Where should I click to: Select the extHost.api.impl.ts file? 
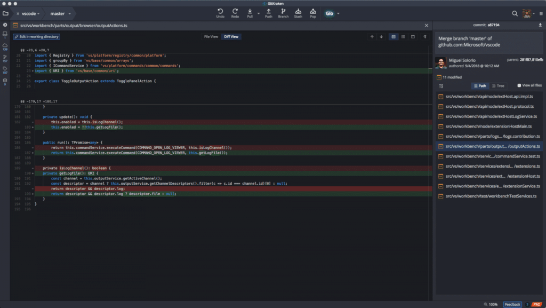(489, 97)
